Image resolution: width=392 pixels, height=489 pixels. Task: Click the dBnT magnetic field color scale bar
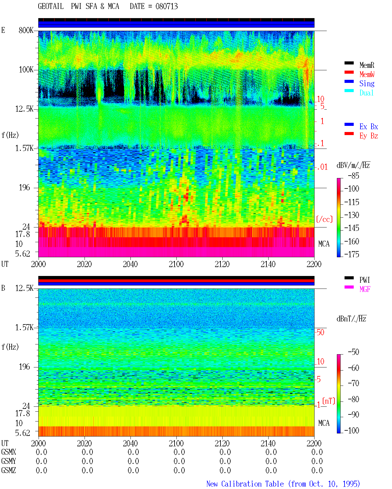click(x=338, y=394)
